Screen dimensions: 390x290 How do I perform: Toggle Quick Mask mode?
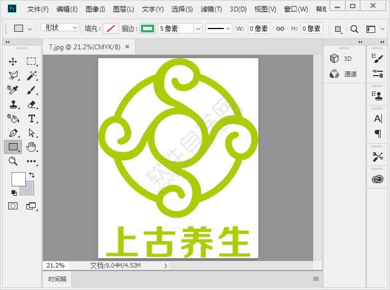13,206
